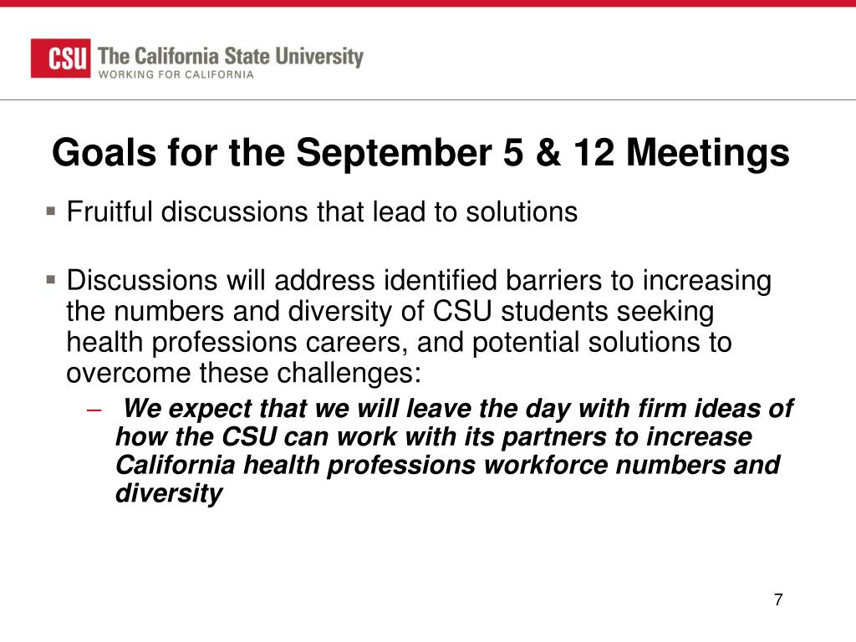Click the line 'Discussions will address identified barriers'
The width and height of the screenshot is (856, 642).
click(419, 281)
